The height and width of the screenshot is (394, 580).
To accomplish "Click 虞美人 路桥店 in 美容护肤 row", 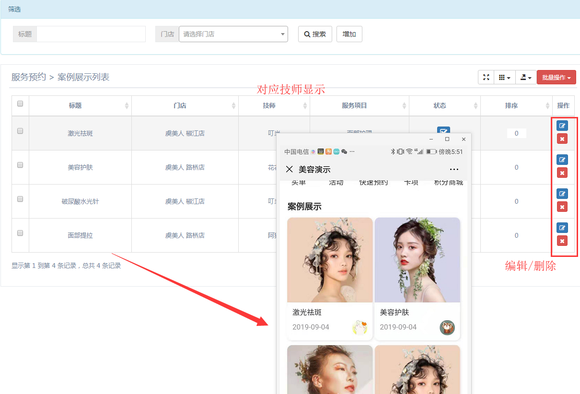I will (185, 167).
